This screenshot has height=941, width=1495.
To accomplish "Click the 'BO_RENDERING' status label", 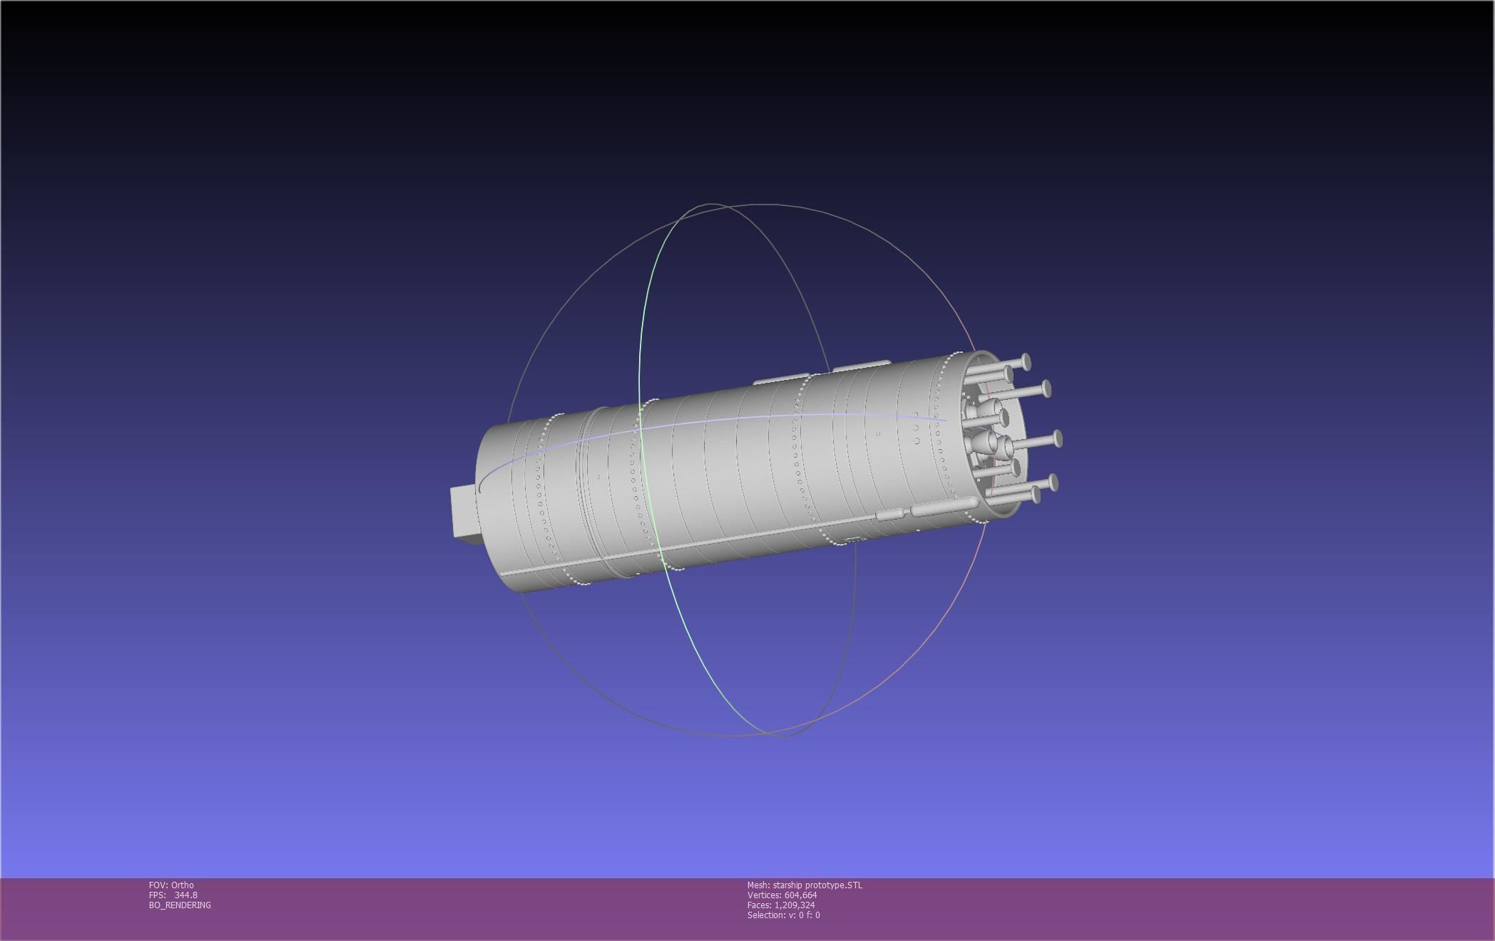I will (x=180, y=905).
